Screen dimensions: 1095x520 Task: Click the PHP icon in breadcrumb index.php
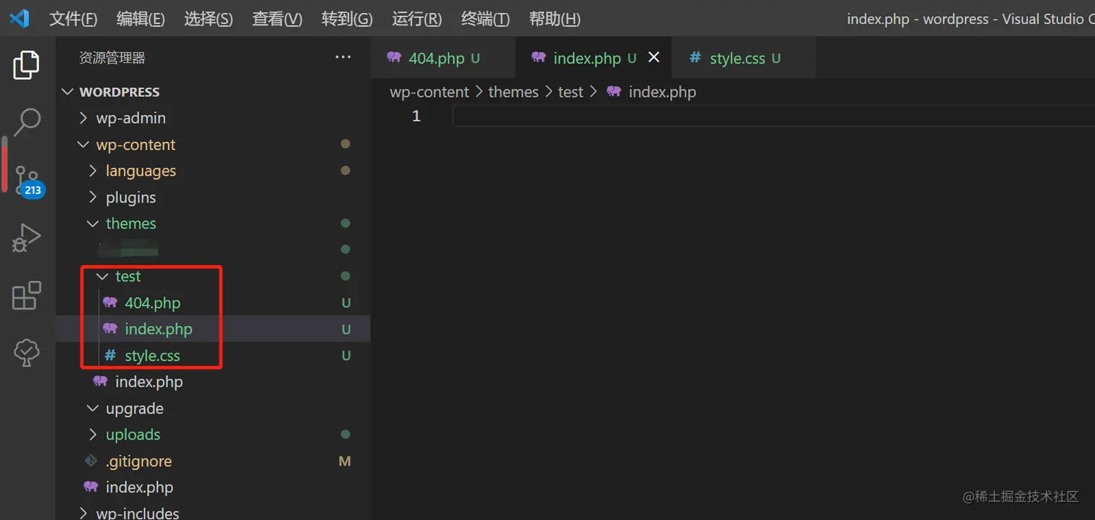click(614, 92)
